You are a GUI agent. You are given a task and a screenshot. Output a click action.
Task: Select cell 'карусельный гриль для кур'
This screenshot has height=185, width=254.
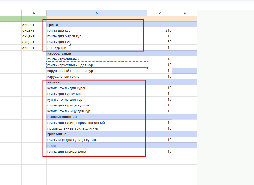pos(97,71)
